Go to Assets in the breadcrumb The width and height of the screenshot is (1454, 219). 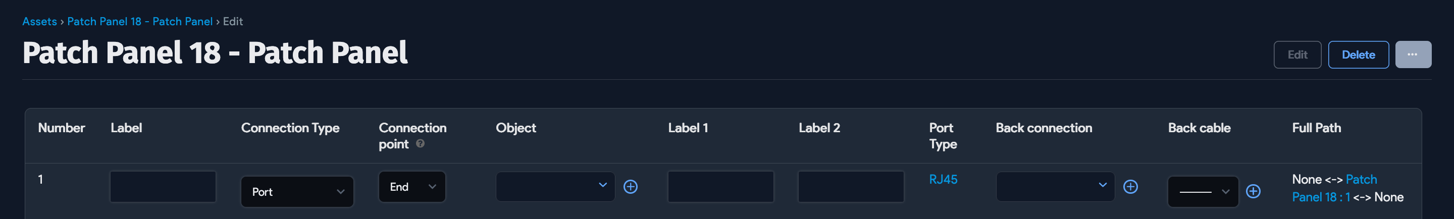pyautogui.click(x=39, y=22)
